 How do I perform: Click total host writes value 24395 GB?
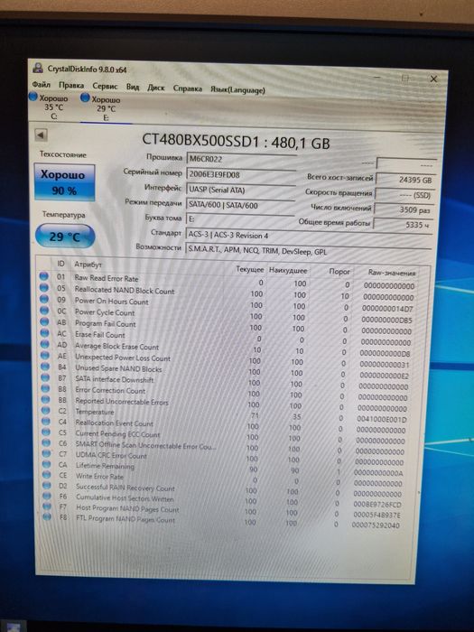(x=405, y=180)
